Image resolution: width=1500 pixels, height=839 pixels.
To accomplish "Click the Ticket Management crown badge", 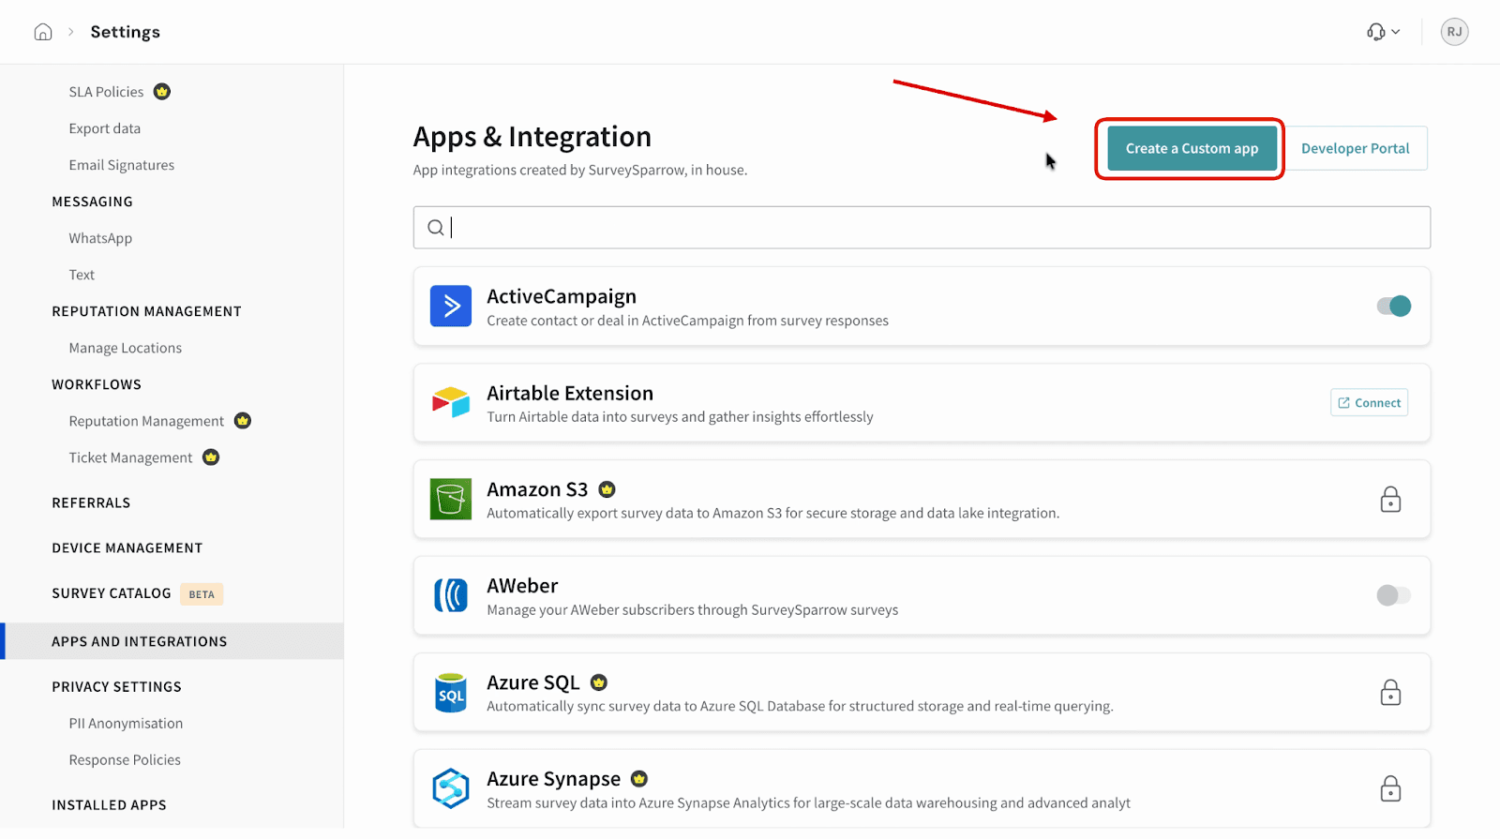I will 211,457.
